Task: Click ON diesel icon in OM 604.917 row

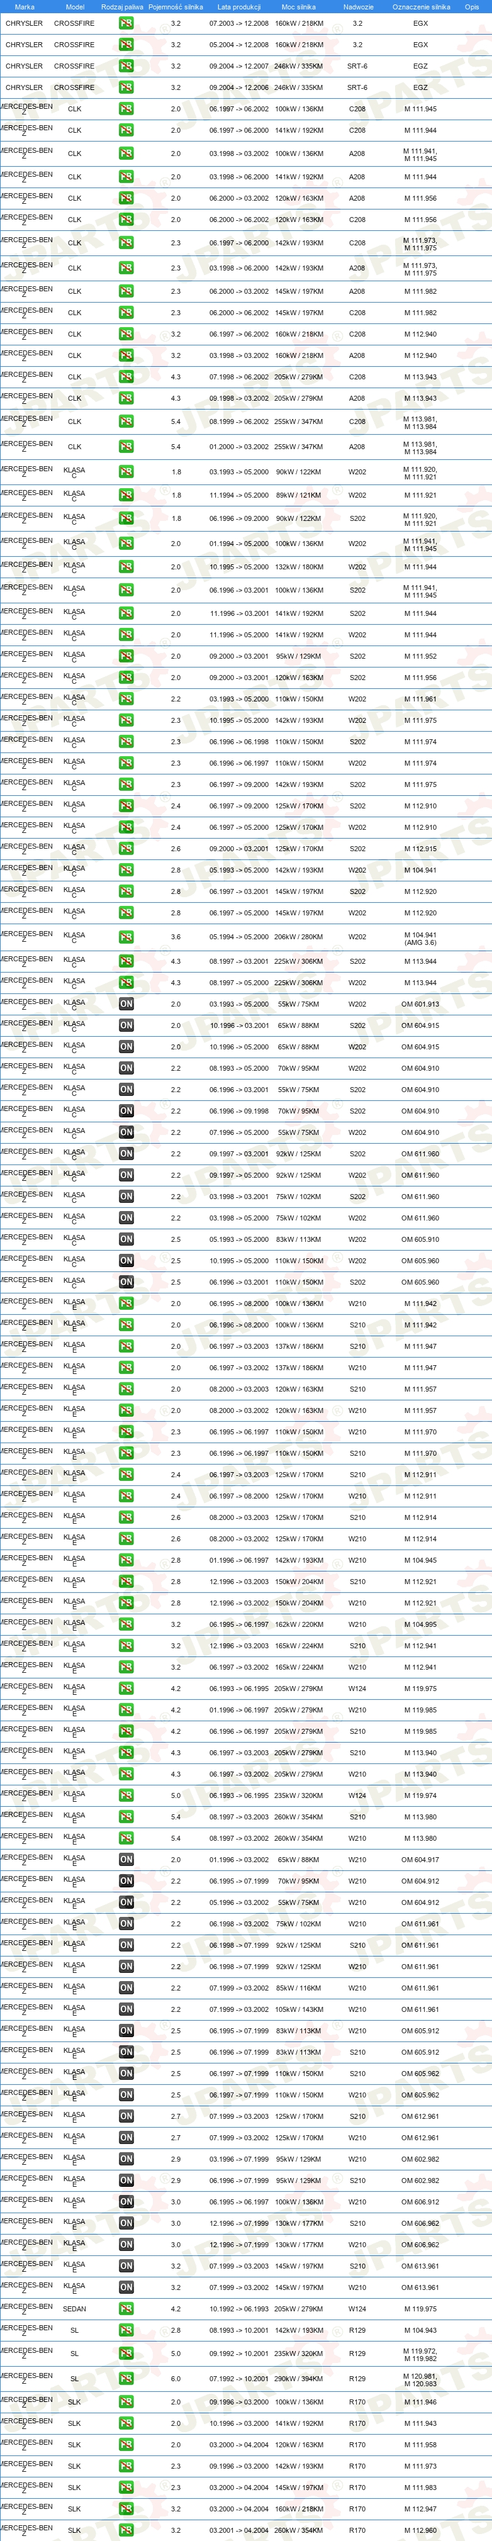Action: click(x=126, y=1860)
